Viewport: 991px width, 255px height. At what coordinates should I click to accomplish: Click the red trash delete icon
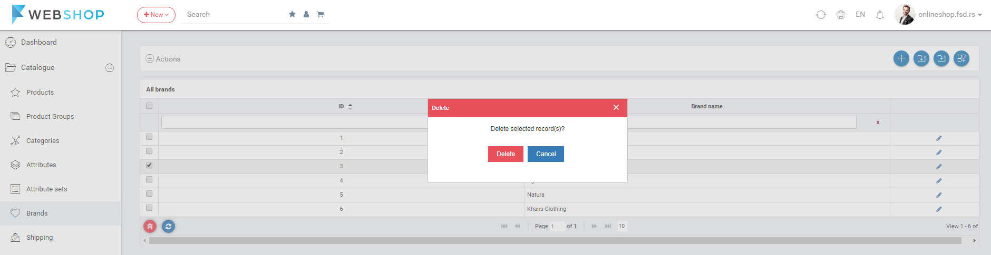(x=150, y=226)
